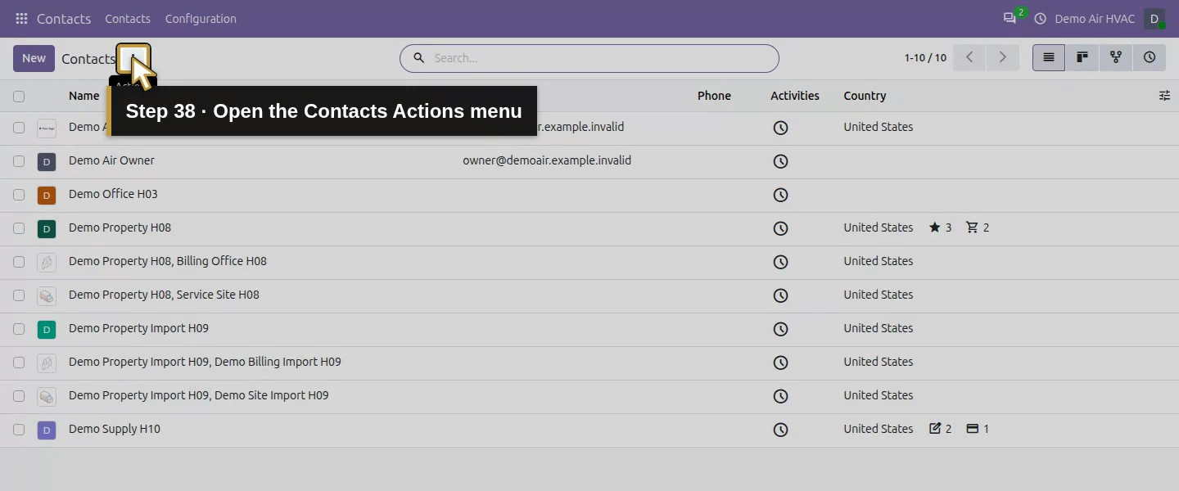Select checkbox for Service Site H08 row
The image size is (1179, 491).
click(x=19, y=295)
